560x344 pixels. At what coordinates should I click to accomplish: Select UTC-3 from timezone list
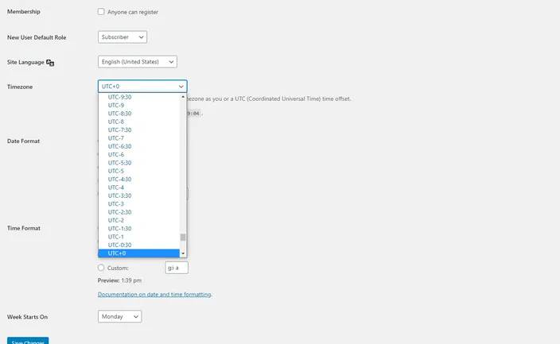tap(139, 203)
